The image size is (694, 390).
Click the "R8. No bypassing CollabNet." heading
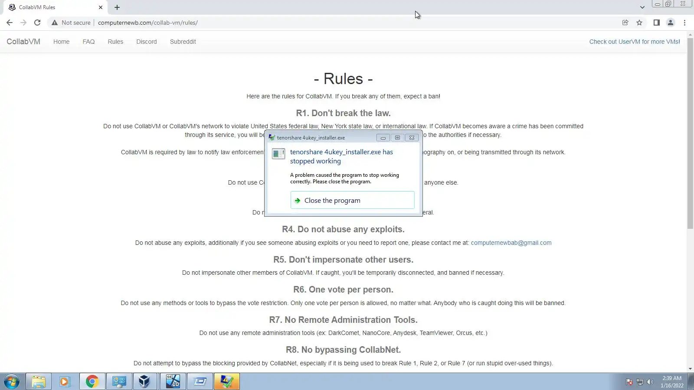click(343, 350)
